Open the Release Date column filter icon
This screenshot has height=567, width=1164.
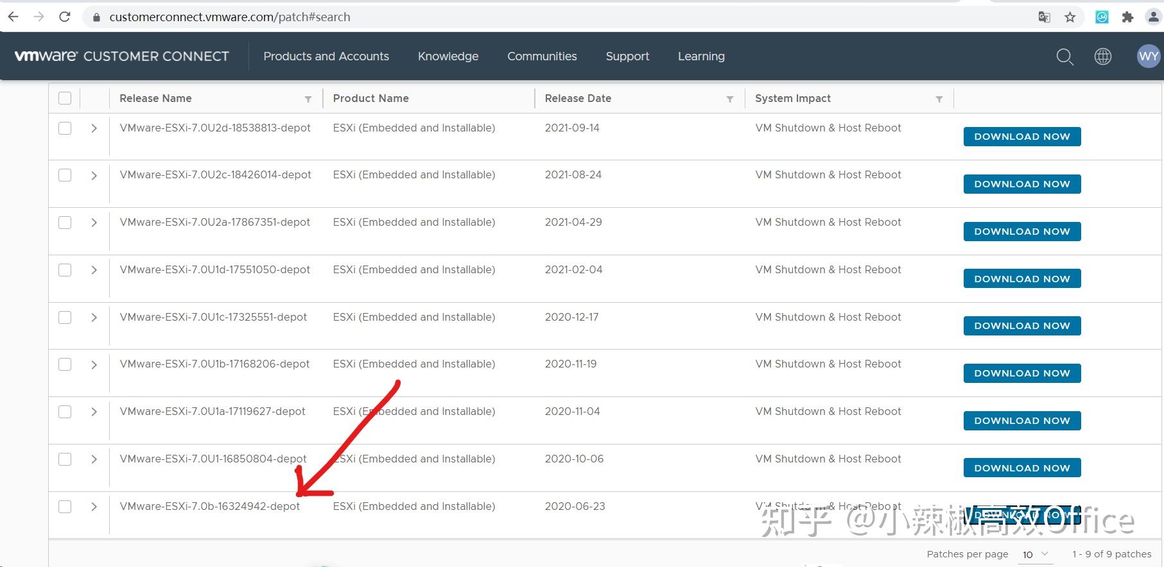730,99
